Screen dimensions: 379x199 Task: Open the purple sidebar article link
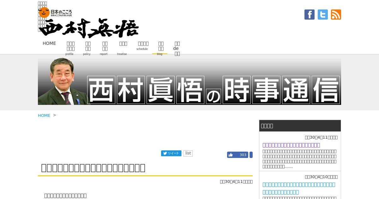point(291,145)
